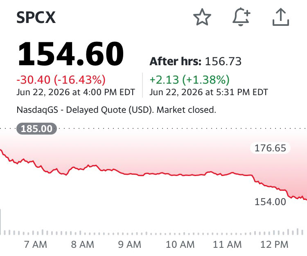Tap the After hrs price 156.73
This screenshot has width=307, height=256.
(x=223, y=62)
